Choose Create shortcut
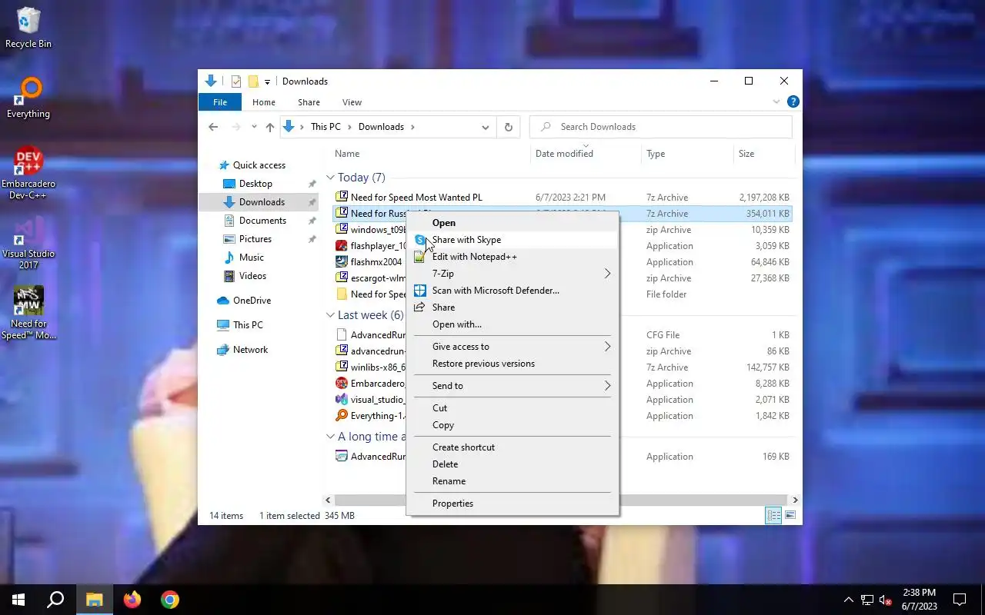Screen dimensions: 985x615 (512, 447)
